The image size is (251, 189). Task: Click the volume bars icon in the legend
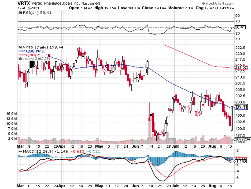(20, 59)
